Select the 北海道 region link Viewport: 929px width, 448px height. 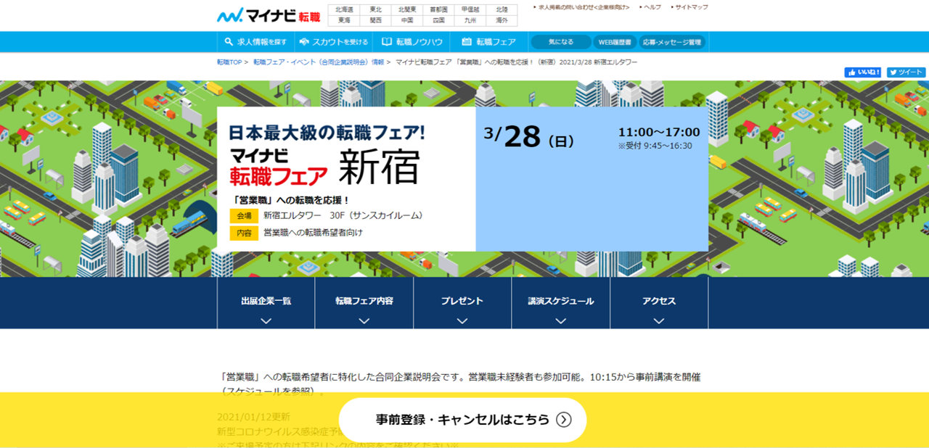click(x=344, y=10)
